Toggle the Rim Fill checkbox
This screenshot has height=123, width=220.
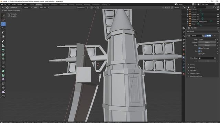pos(199,51)
